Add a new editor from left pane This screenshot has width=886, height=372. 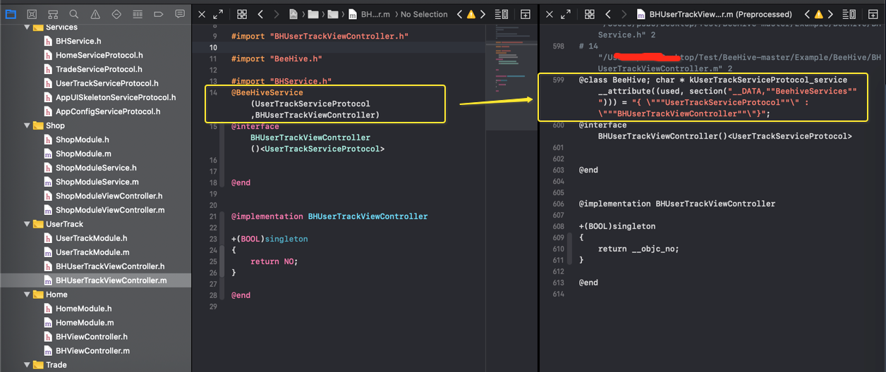(526, 14)
